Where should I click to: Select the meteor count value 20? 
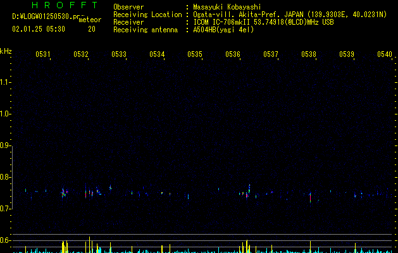pyautogui.click(x=92, y=29)
